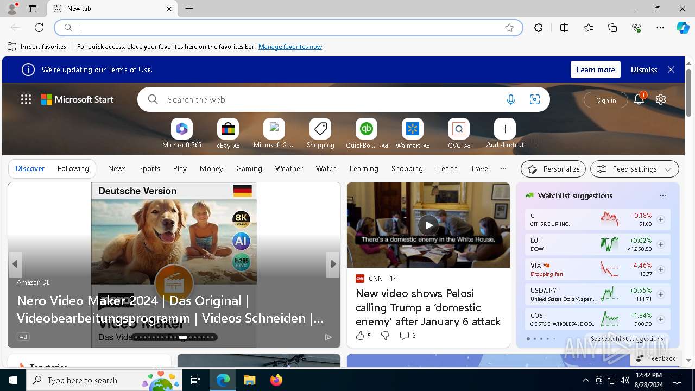
Task: Open the Microsoft Start app launcher grid
Action: coord(26,99)
